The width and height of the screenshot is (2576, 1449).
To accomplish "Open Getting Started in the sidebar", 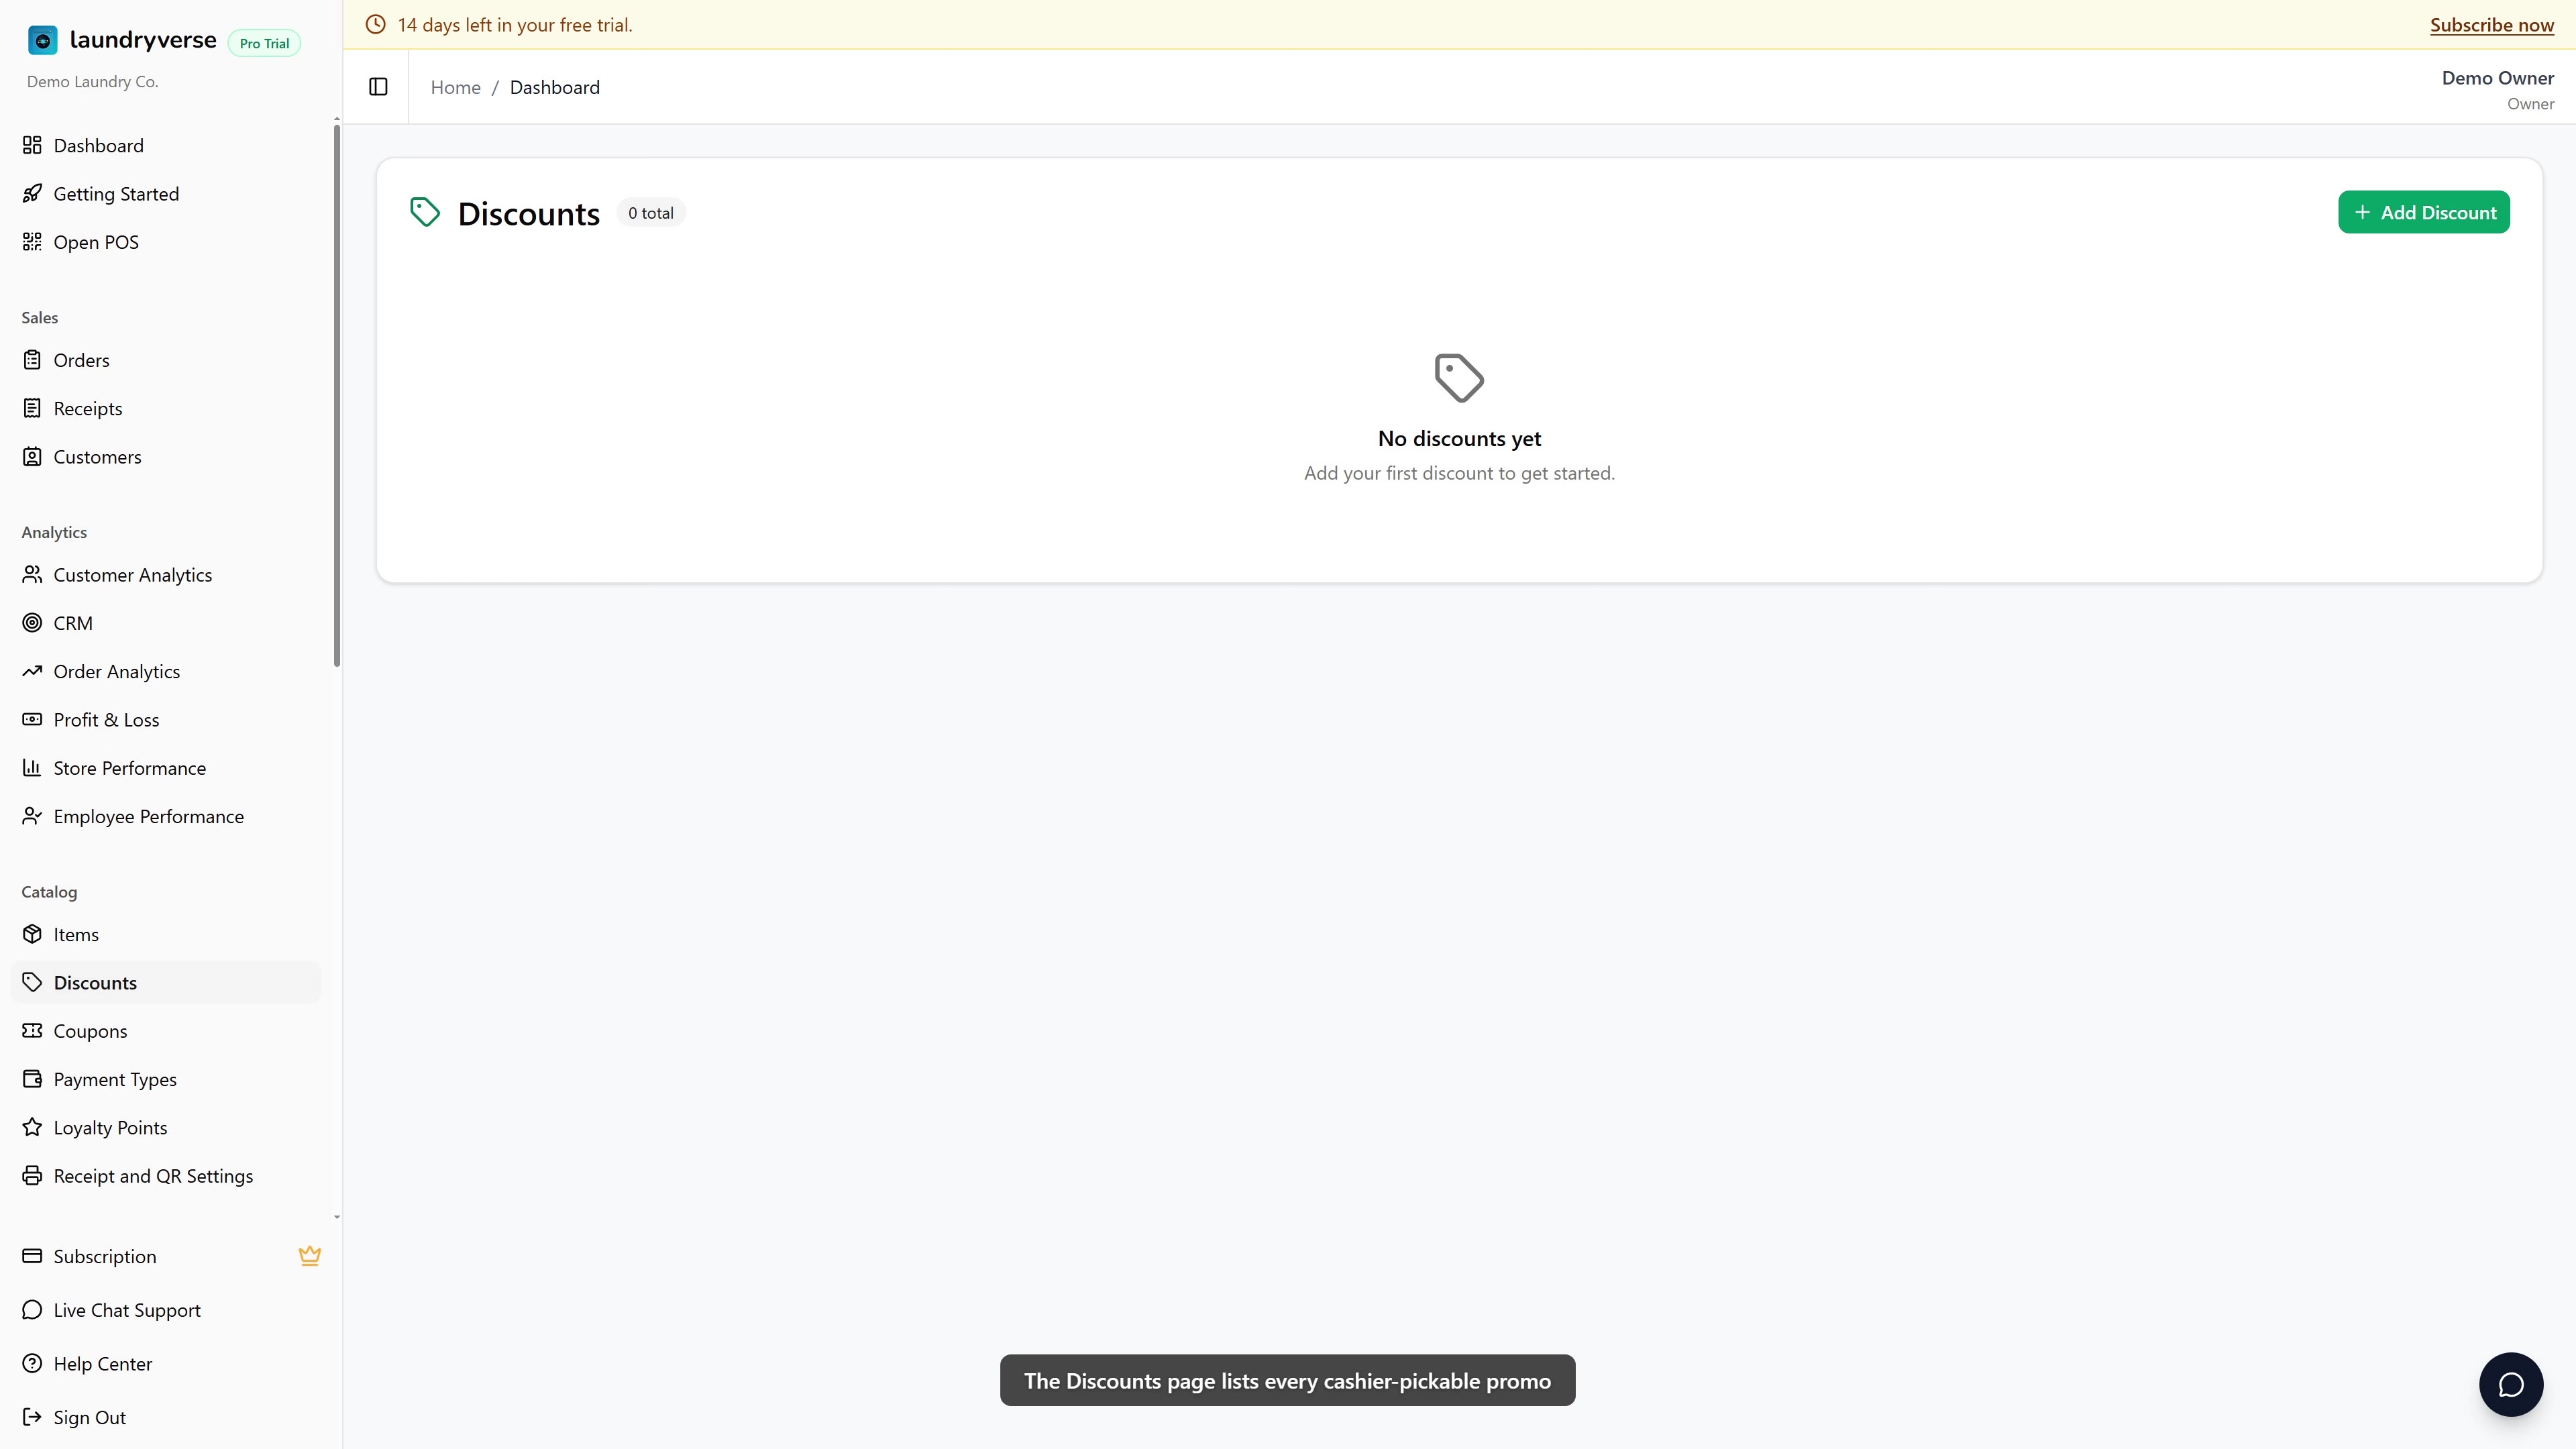I will [x=166, y=194].
